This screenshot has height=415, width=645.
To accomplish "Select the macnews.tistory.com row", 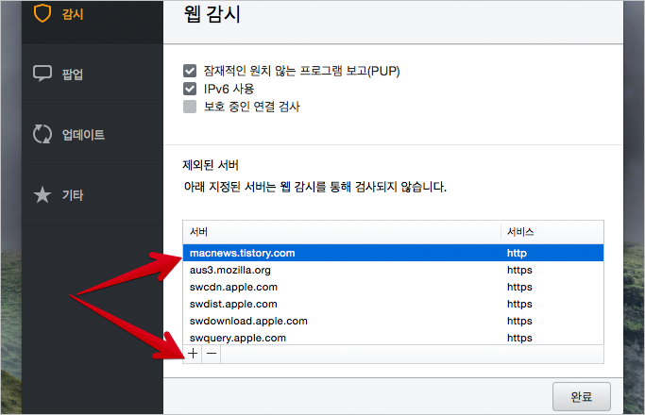I will coord(393,253).
